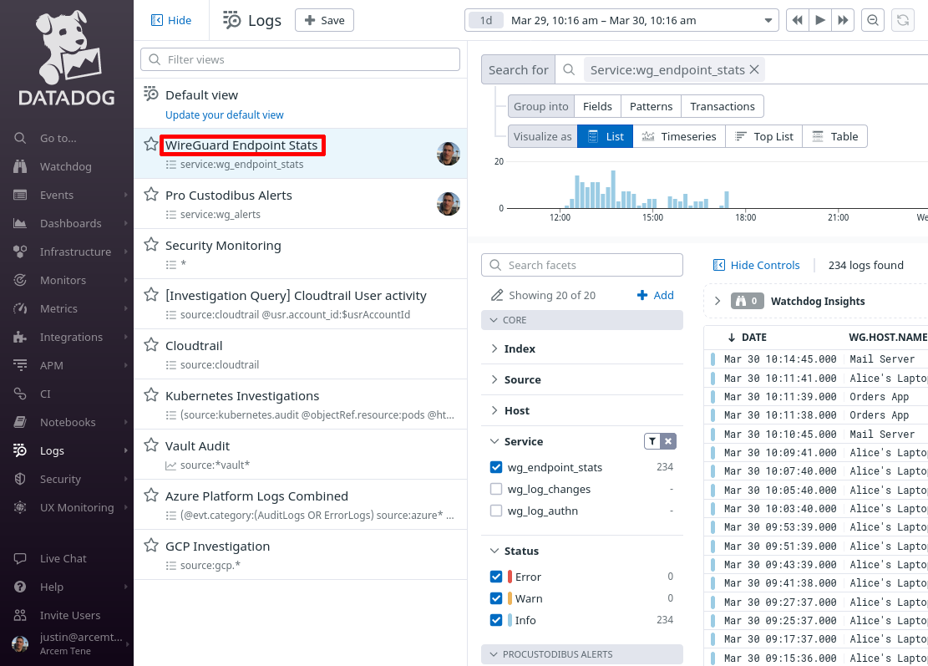The height and width of the screenshot is (666, 928).
Task: Collapse PROCUSTODIBUS ALERTS facet group
Action: 582,654
